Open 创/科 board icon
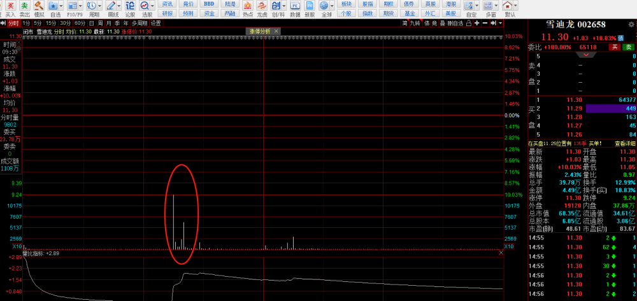This screenshot has width=637, height=301. click(x=276, y=6)
